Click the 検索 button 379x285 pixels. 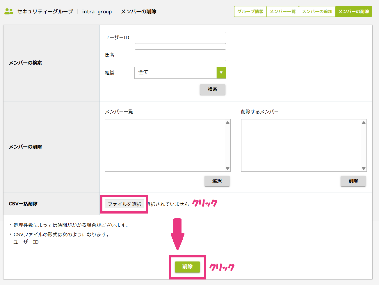click(x=213, y=89)
